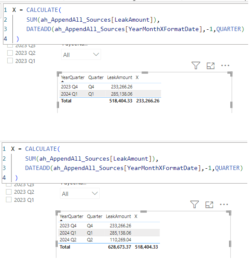
Task: Tick the 2023 Q2 checkbox in upper slicer
Action: (x=10, y=54)
